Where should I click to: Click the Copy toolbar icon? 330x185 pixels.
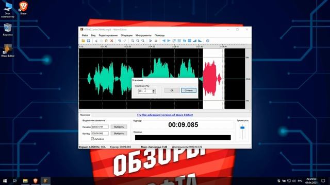pyautogui.click(x=101, y=41)
